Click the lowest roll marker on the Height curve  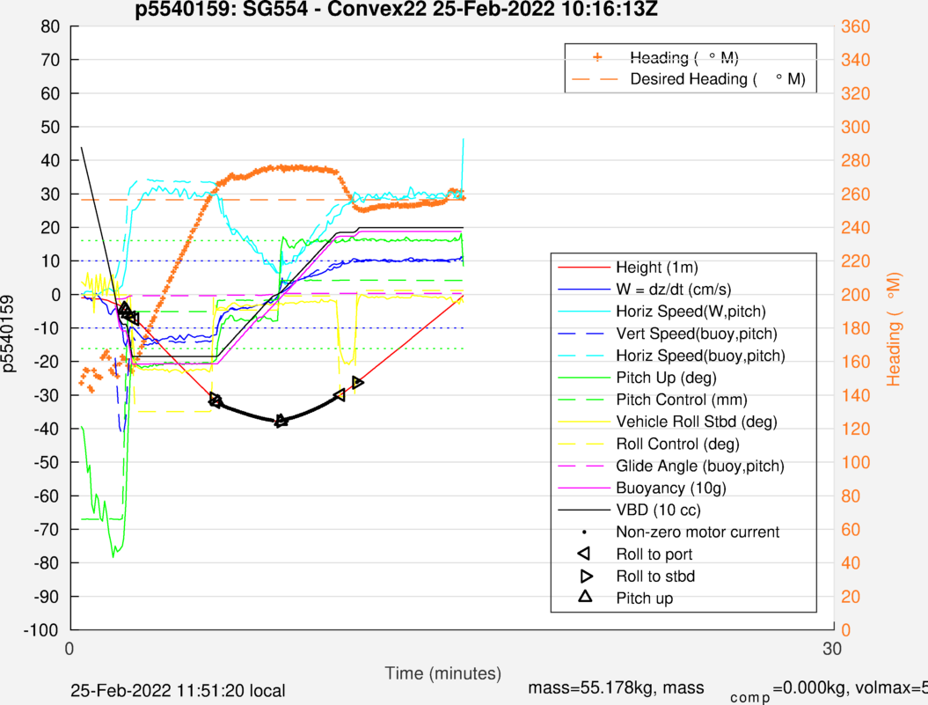(x=281, y=421)
